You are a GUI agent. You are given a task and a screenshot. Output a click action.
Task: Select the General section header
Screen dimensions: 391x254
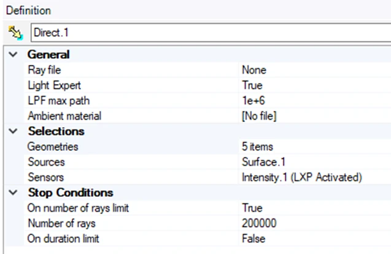[48, 55]
